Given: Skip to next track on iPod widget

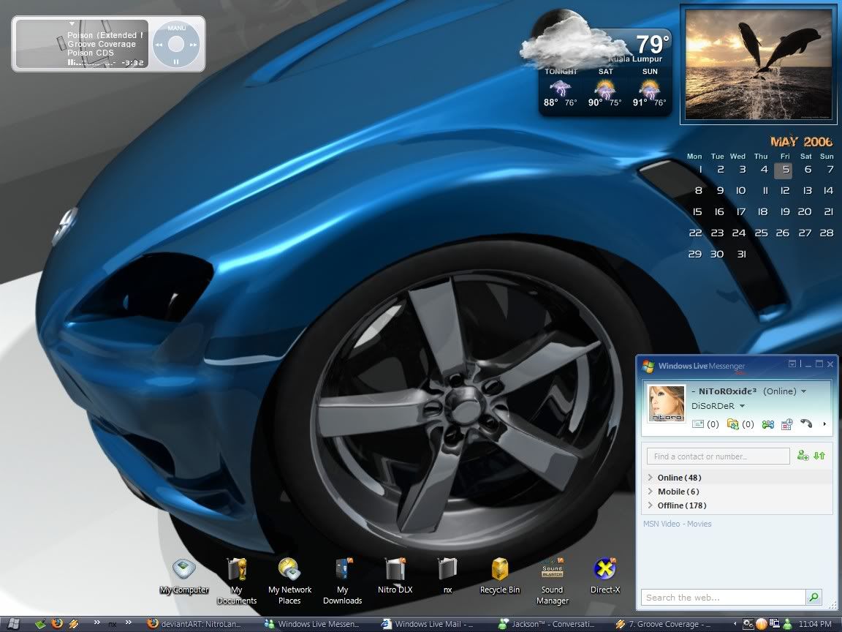Looking at the screenshot, I should pyautogui.click(x=194, y=45).
